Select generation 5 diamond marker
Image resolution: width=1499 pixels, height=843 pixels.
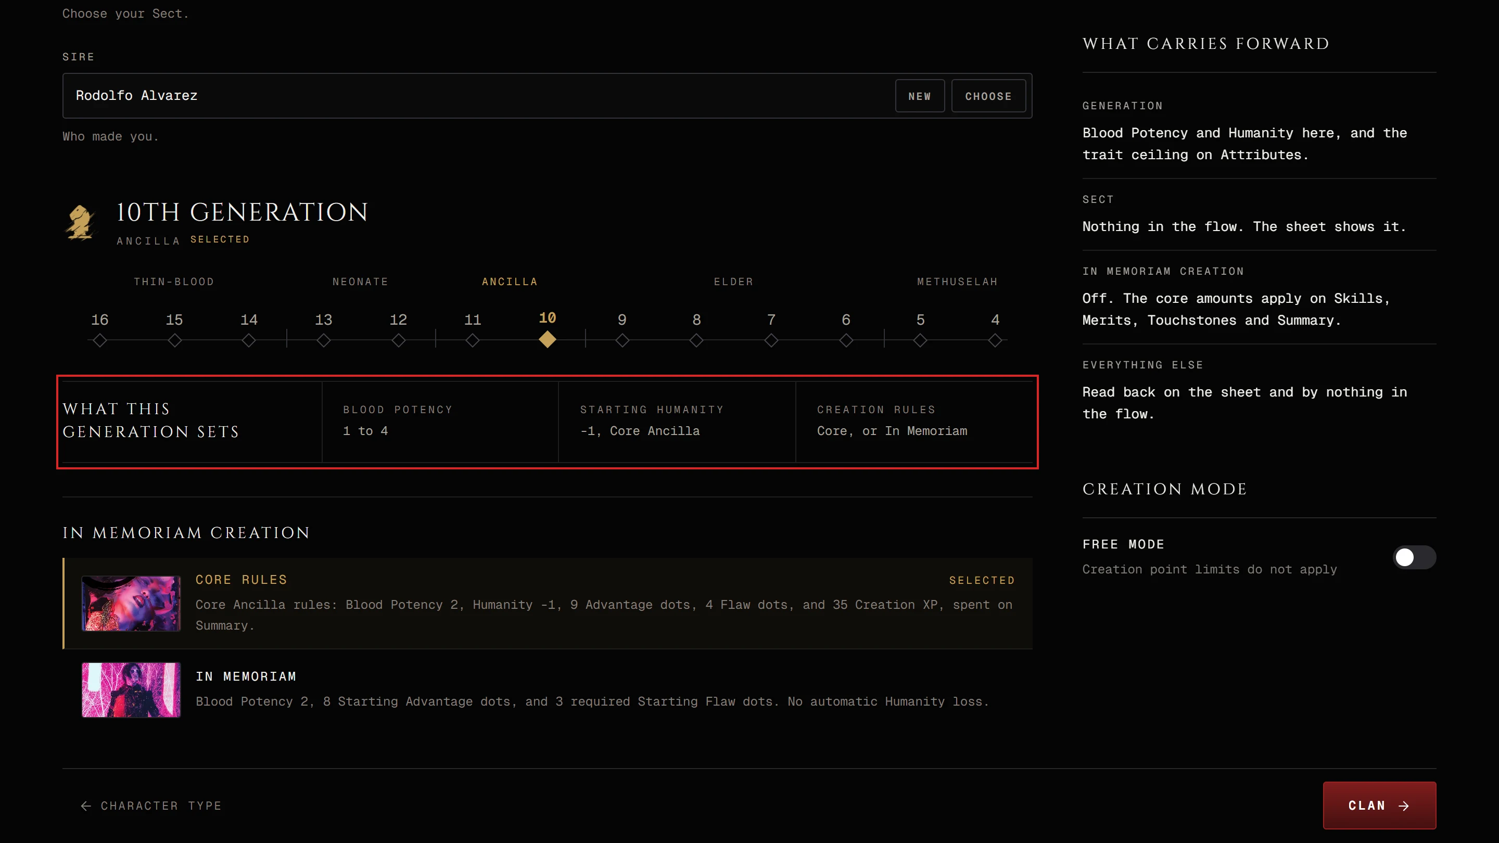[x=920, y=340]
